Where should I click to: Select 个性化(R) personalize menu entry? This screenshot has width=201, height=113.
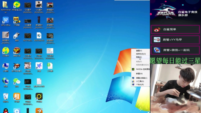tap(140, 84)
